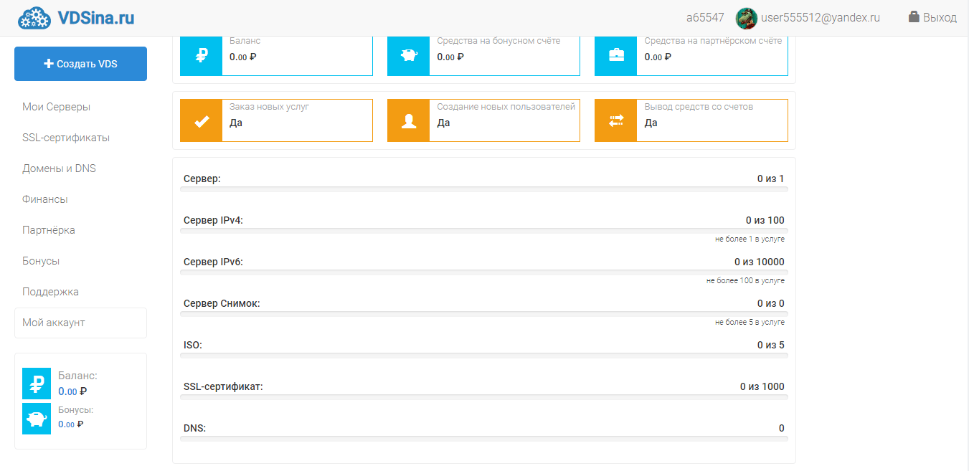
Task: Click the user avatar picture in header
Action: pos(747,18)
